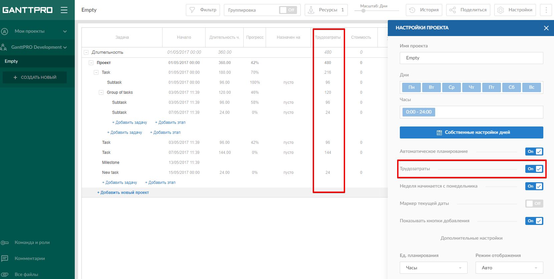Click the key icon for Команда и роли

click(5, 243)
